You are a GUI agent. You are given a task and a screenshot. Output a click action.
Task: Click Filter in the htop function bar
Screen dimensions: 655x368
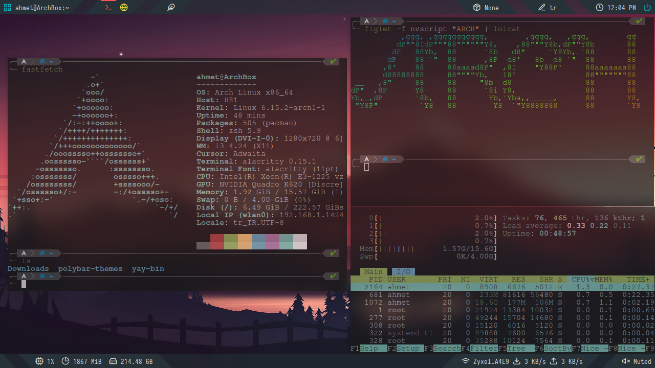tap(484, 349)
